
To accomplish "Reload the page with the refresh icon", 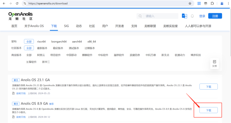I will [17, 3].
